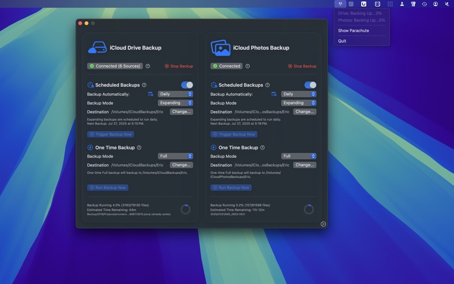Change Drive one-time backup destination
454x284 pixels.
coord(181,165)
